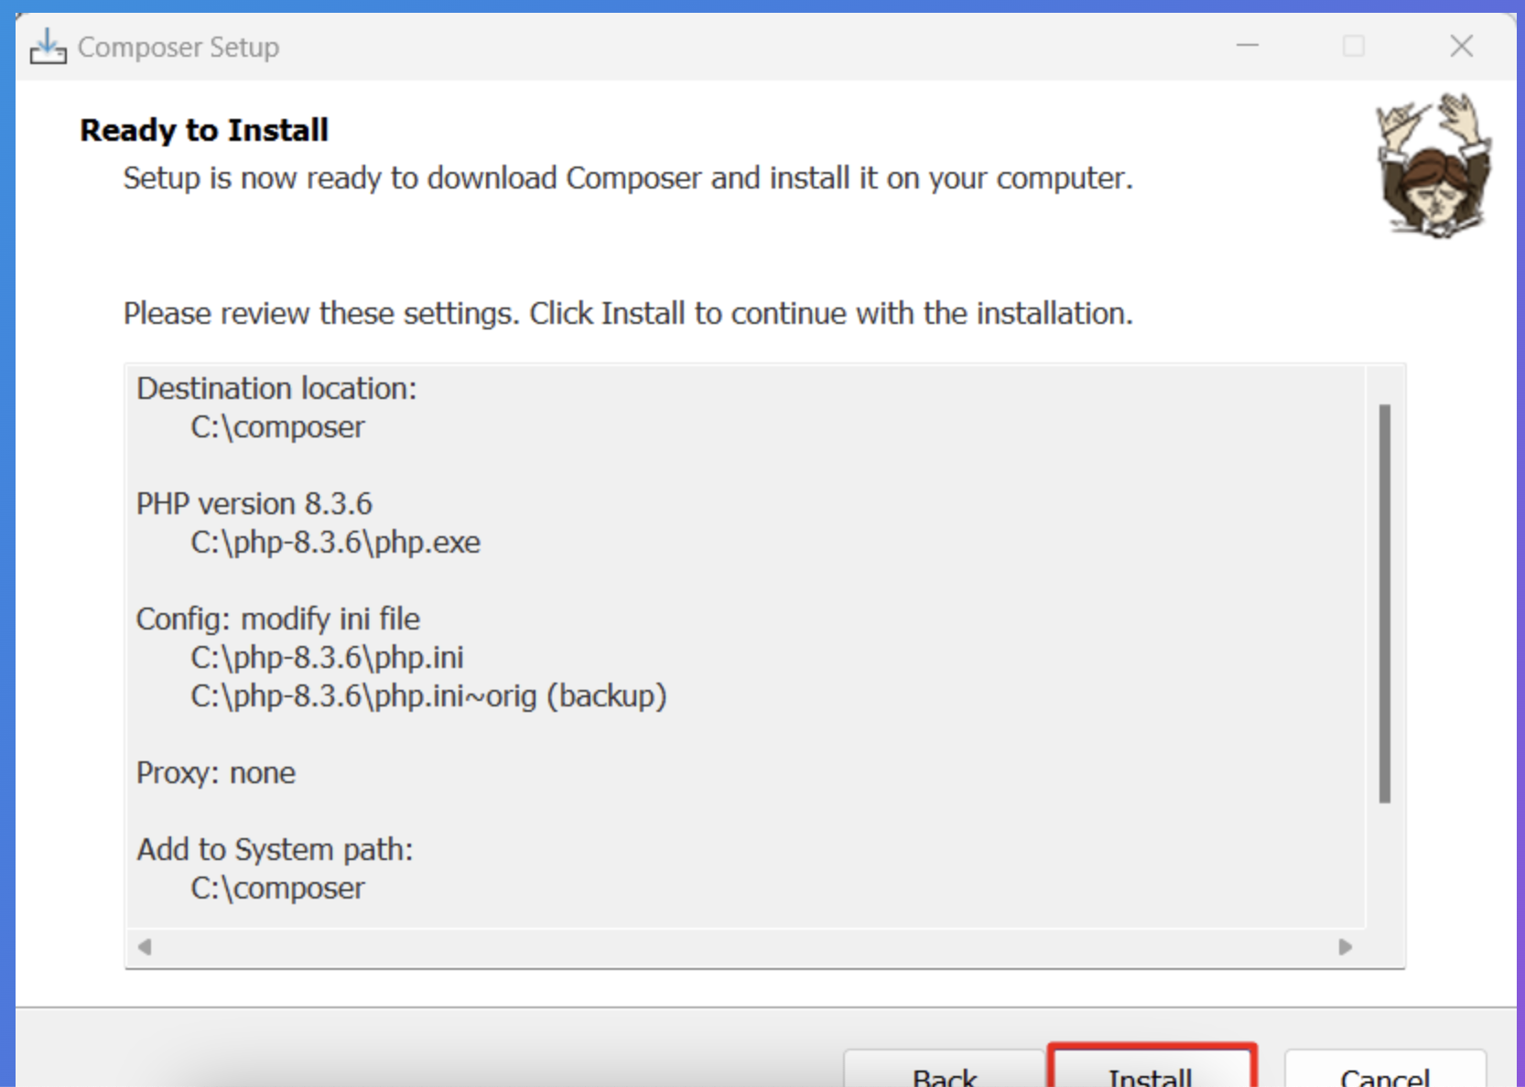Screen dimensions: 1525x1087
Task: Click the php.exe path line
Action: [335, 543]
